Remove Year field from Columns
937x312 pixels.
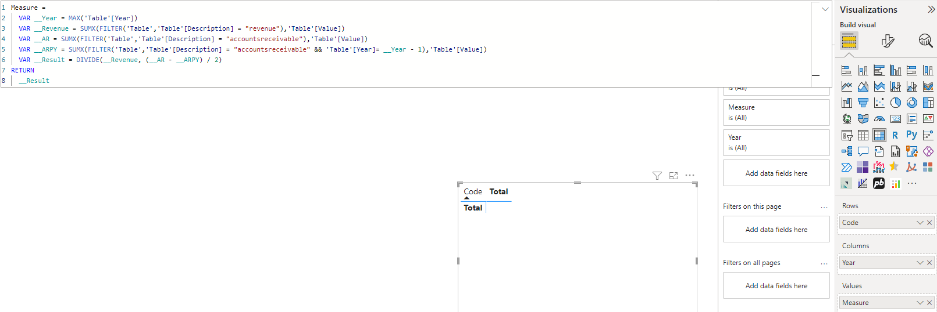click(929, 263)
